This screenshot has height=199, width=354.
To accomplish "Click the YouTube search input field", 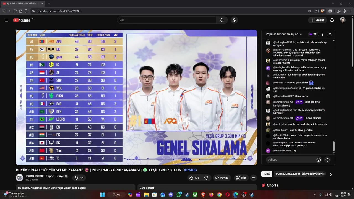I will (166, 20).
